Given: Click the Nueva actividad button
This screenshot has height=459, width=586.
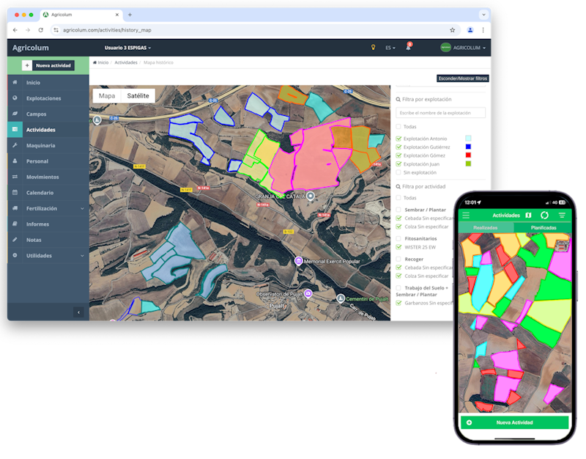Looking at the screenshot, I should [x=48, y=65].
